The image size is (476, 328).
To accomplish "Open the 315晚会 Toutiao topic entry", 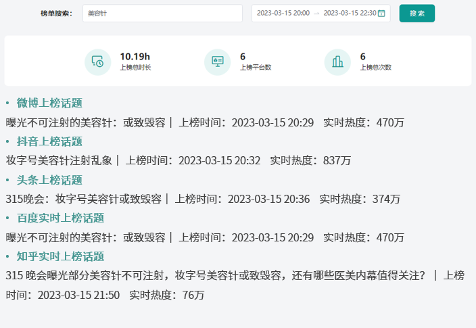I will (84, 199).
